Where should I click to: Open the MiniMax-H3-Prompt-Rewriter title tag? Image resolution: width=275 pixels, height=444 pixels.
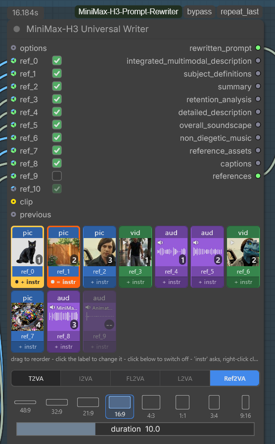point(129,12)
